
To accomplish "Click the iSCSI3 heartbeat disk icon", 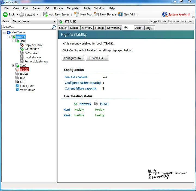I will tap(96, 104).
